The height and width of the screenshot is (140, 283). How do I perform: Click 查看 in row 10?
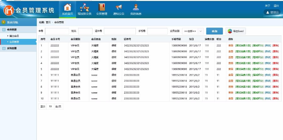231,99
